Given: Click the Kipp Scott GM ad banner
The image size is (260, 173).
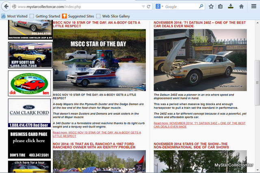Looking at the screenshot, I should tap(30, 55).
